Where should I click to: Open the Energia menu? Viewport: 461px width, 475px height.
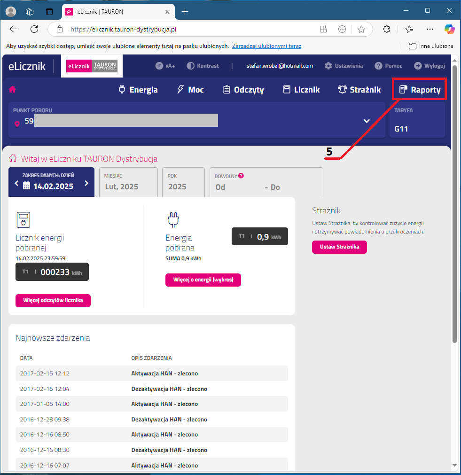(x=138, y=90)
